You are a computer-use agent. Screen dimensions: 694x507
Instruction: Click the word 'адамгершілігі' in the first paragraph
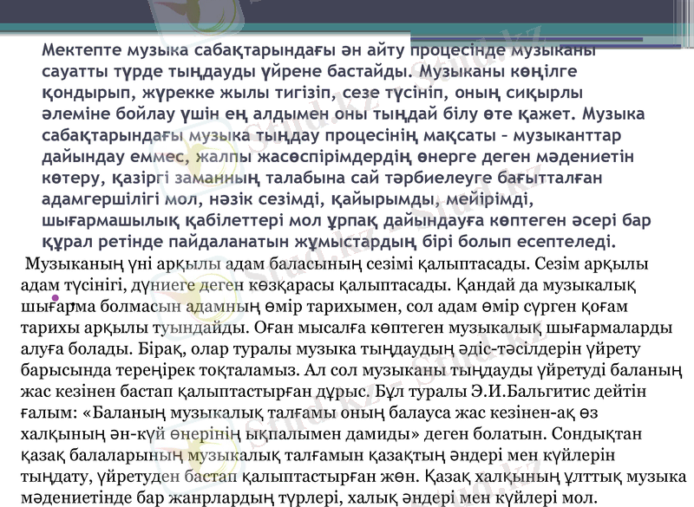tap(95, 197)
